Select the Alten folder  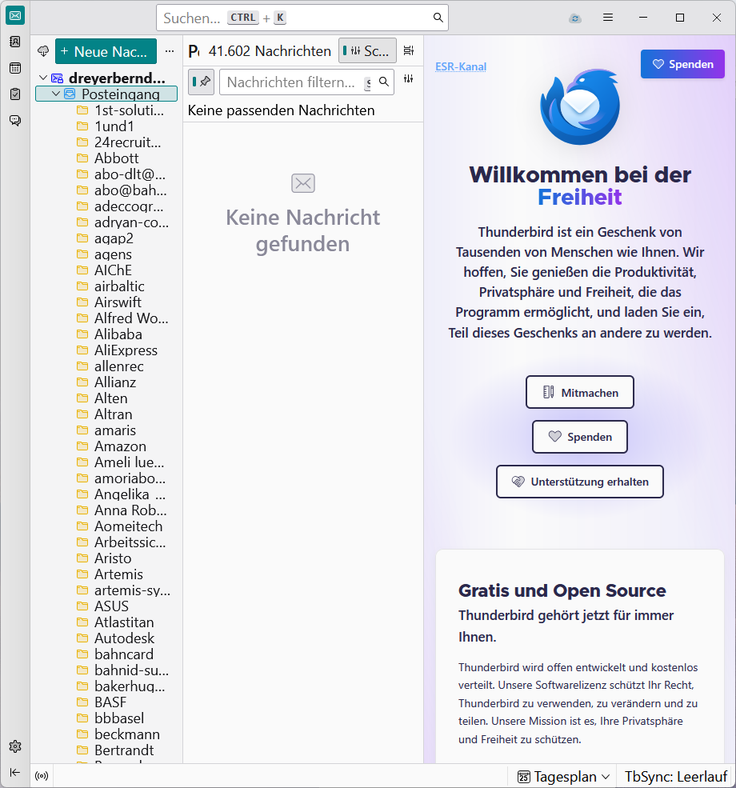110,398
